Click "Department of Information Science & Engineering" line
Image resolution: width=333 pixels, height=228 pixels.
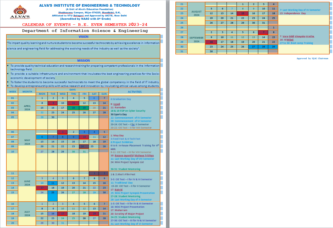pos(85,31)
